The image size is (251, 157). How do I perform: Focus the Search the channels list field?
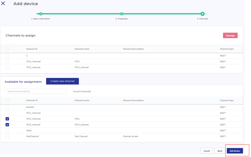(x=35, y=91)
